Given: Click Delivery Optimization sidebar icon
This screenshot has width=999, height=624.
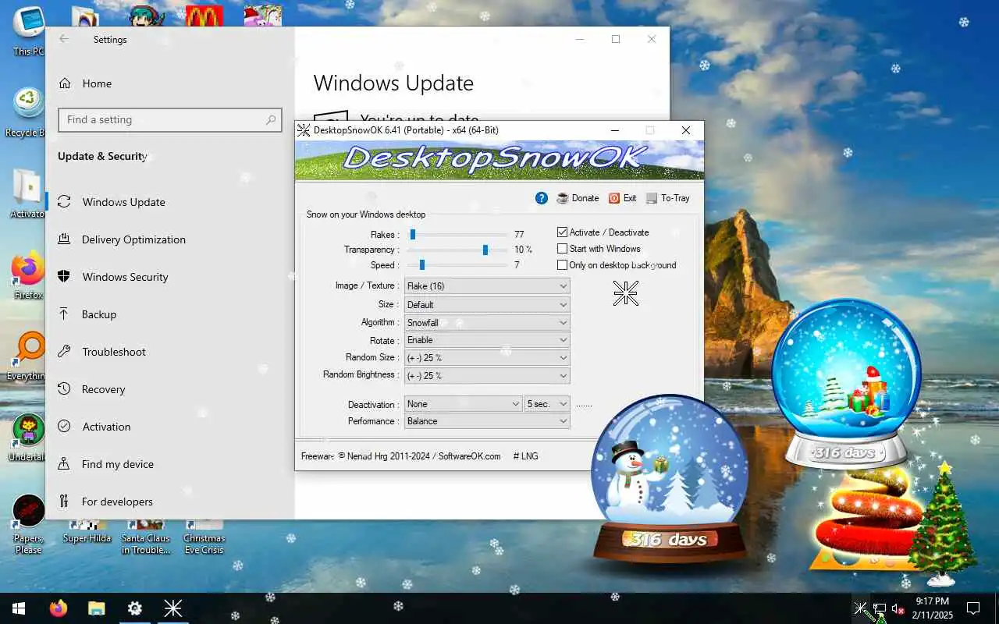Looking at the screenshot, I should click(65, 239).
